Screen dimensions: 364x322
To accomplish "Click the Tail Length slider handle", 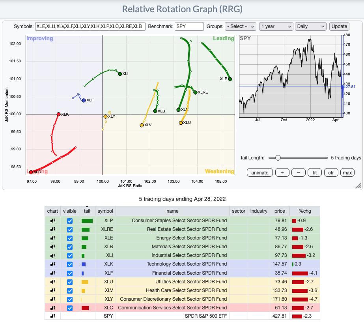I will (278, 158).
